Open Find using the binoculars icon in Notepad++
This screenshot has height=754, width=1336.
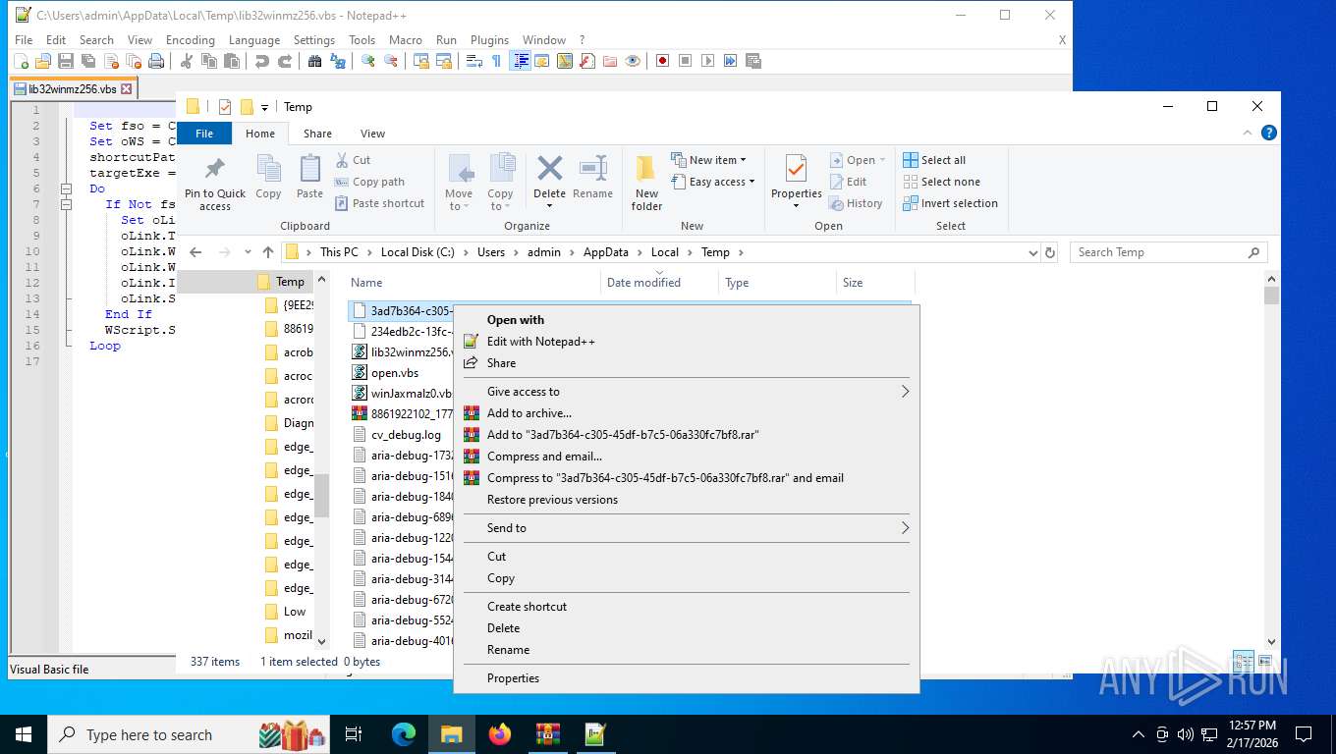[314, 61]
